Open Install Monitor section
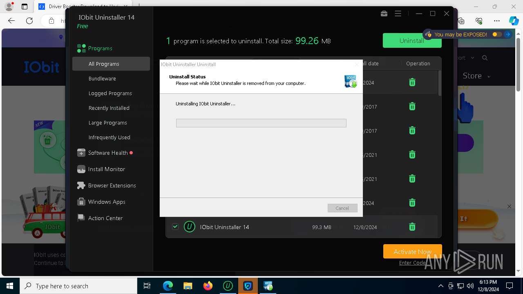This screenshot has width=523, height=294. [107, 169]
